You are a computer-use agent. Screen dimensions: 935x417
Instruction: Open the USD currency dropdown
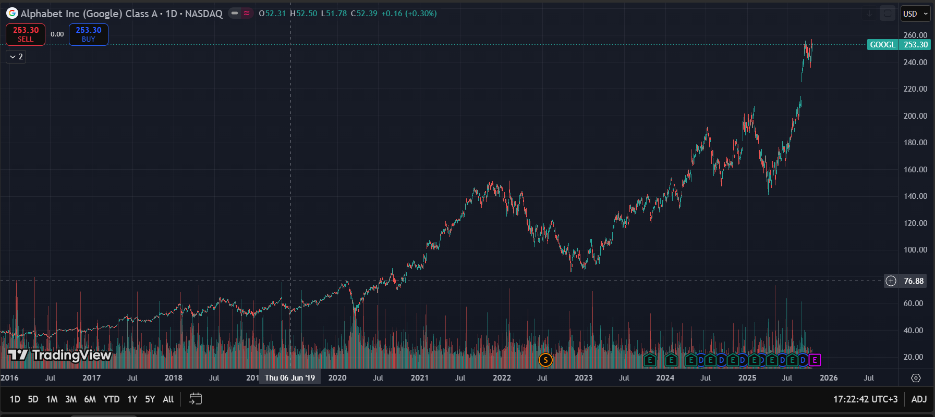(x=915, y=14)
